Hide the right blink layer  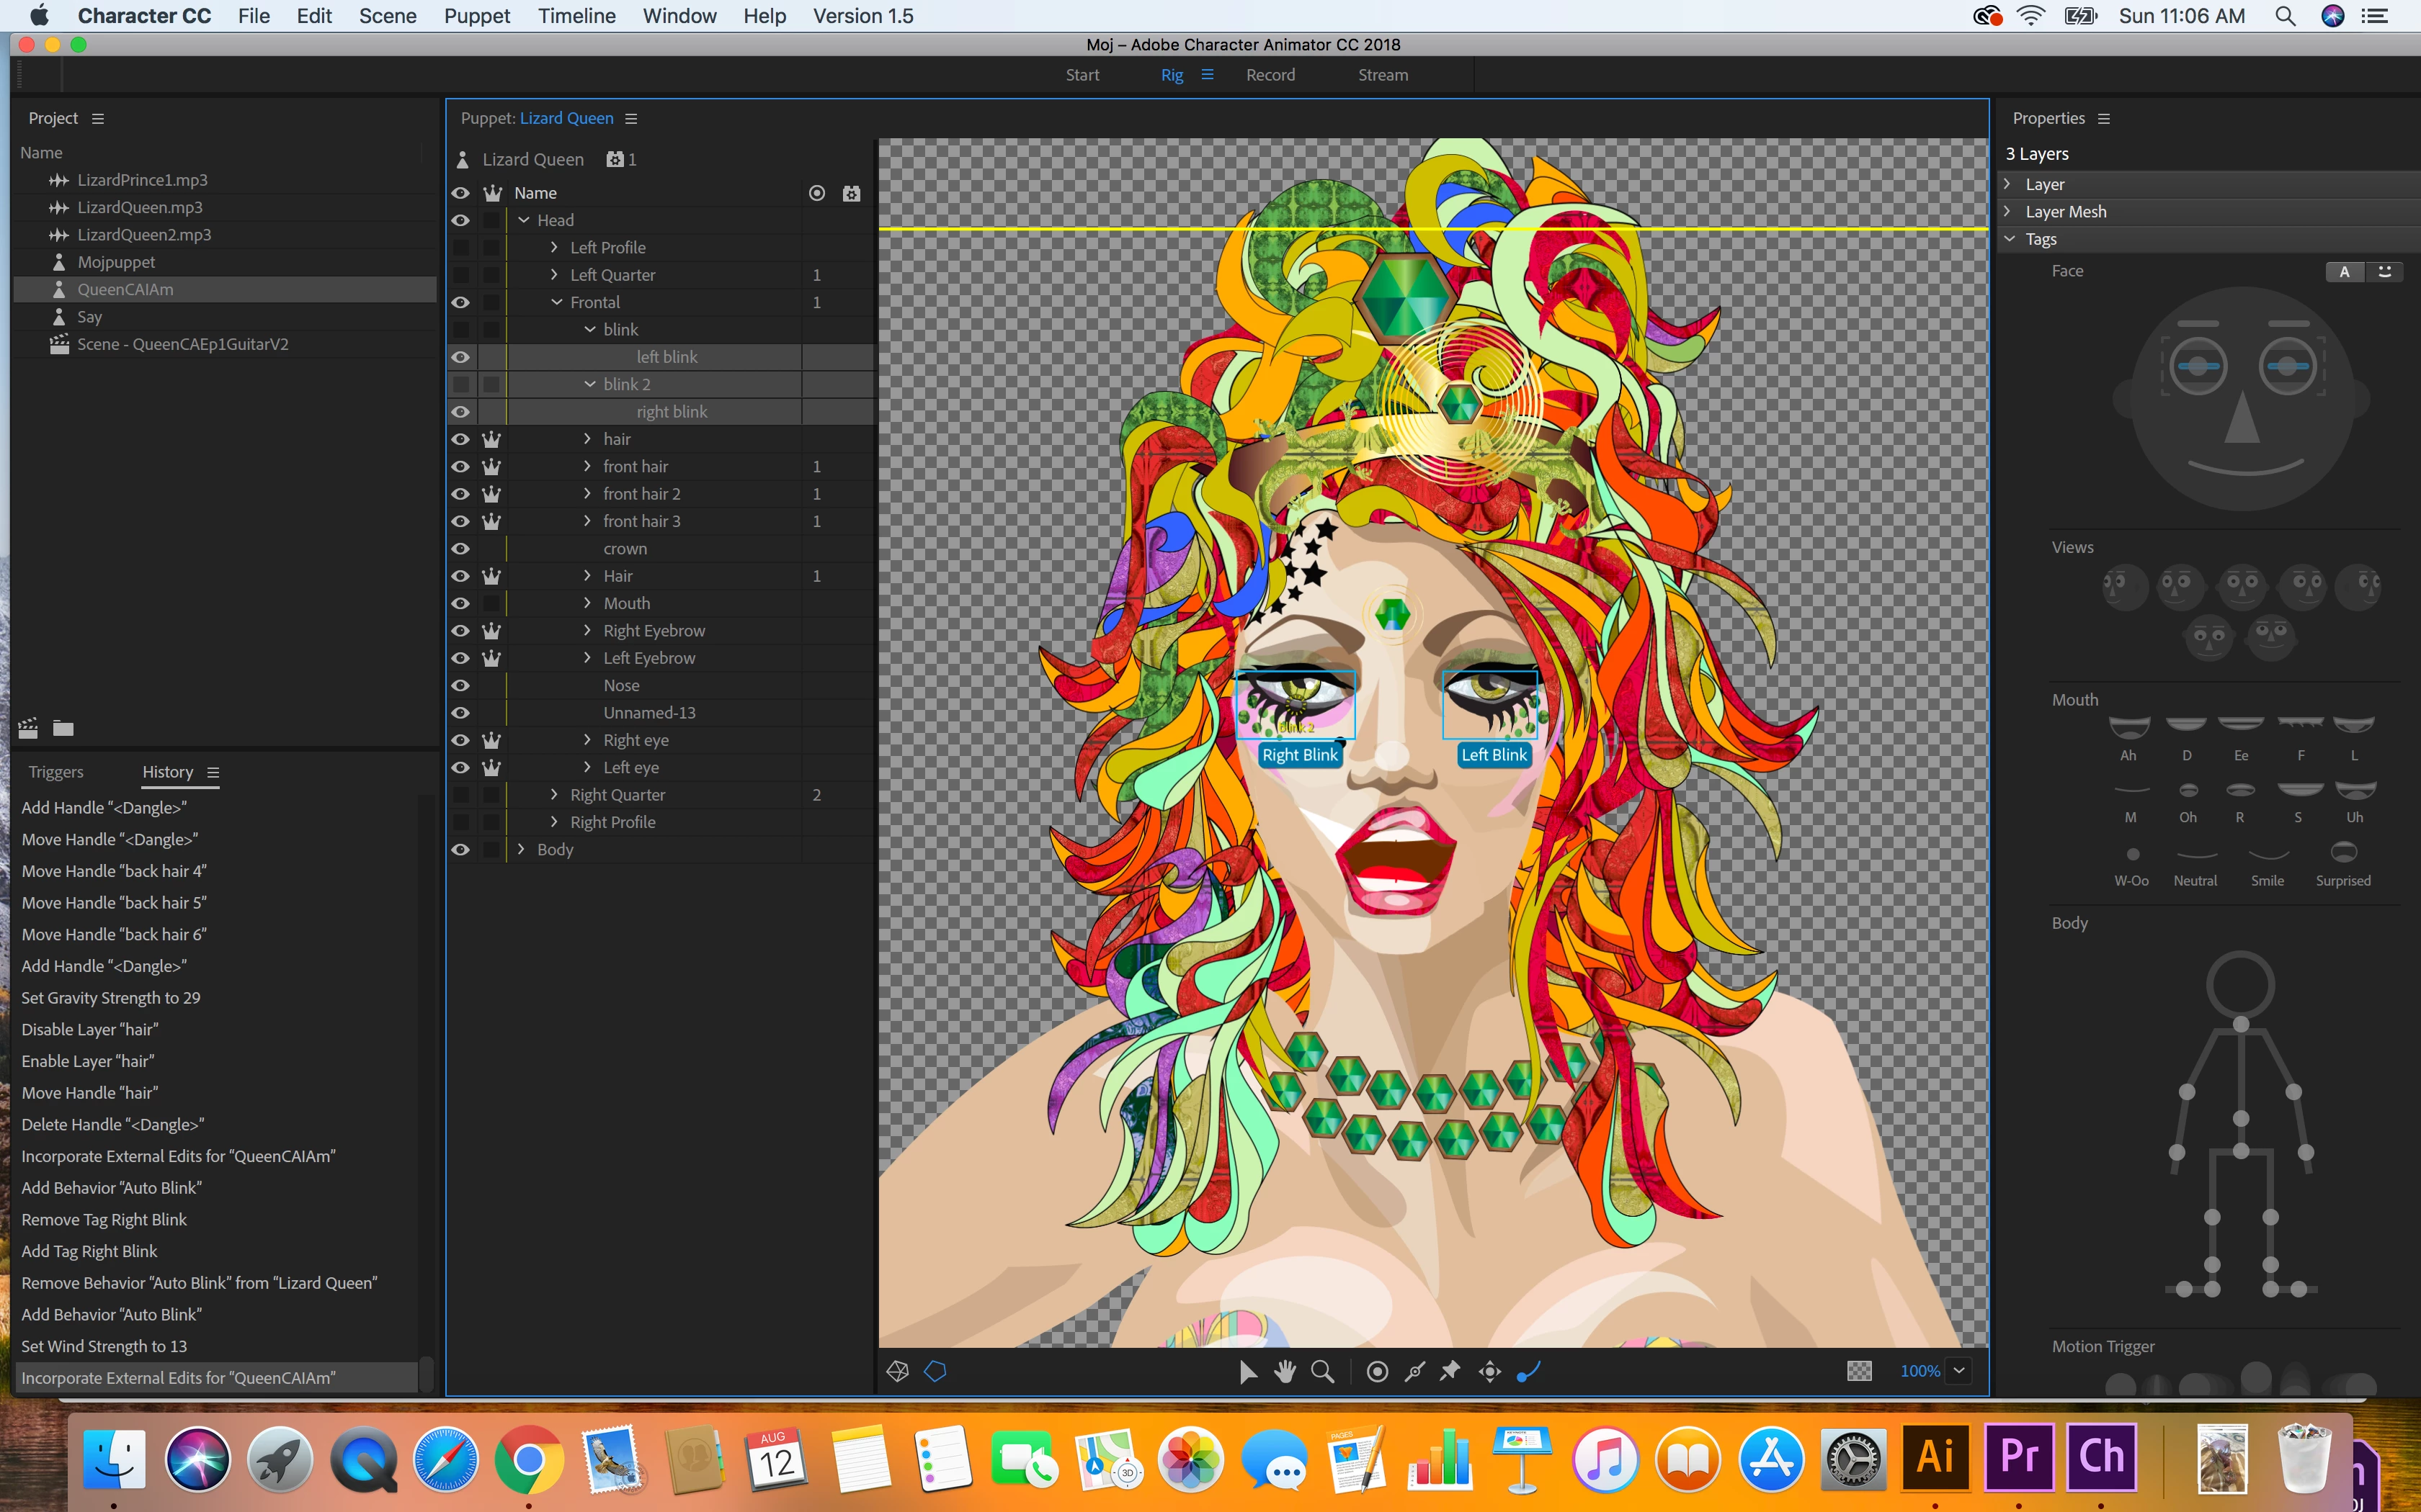coord(460,412)
